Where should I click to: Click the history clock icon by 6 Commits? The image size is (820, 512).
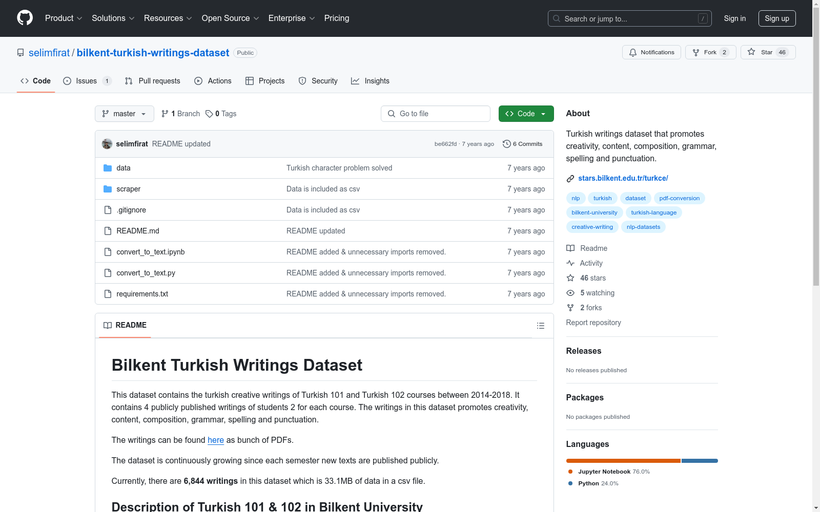point(507,144)
